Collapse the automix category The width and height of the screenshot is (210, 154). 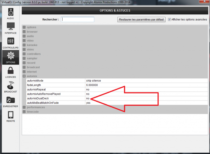click(x=24, y=76)
